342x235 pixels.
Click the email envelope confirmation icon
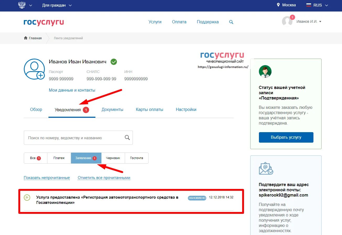point(266,169)
